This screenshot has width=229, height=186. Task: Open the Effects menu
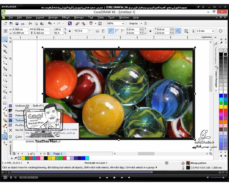click(66, 17)
